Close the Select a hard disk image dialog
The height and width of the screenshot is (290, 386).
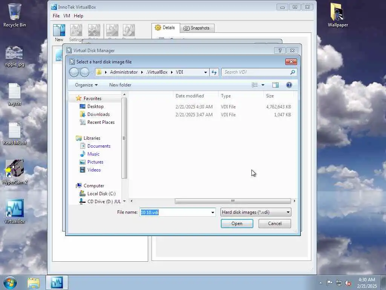click(291, 62)
